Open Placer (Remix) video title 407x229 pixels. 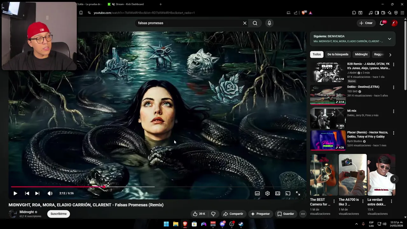pos(368,135)
